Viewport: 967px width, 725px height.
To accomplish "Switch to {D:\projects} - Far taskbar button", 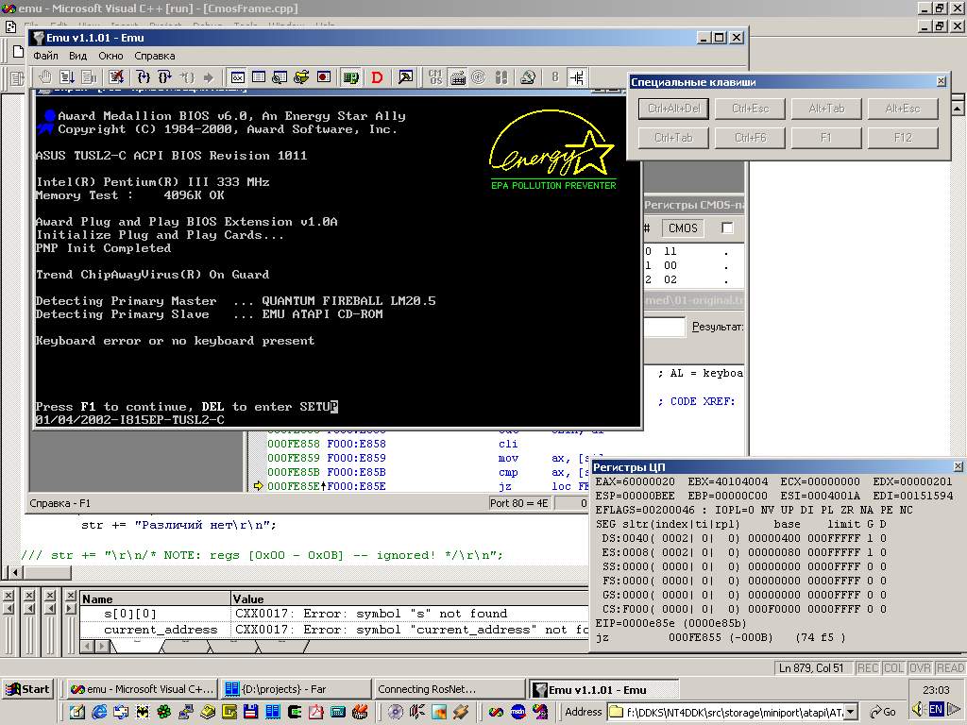I will pyautogui.click(x=296, y=689).
